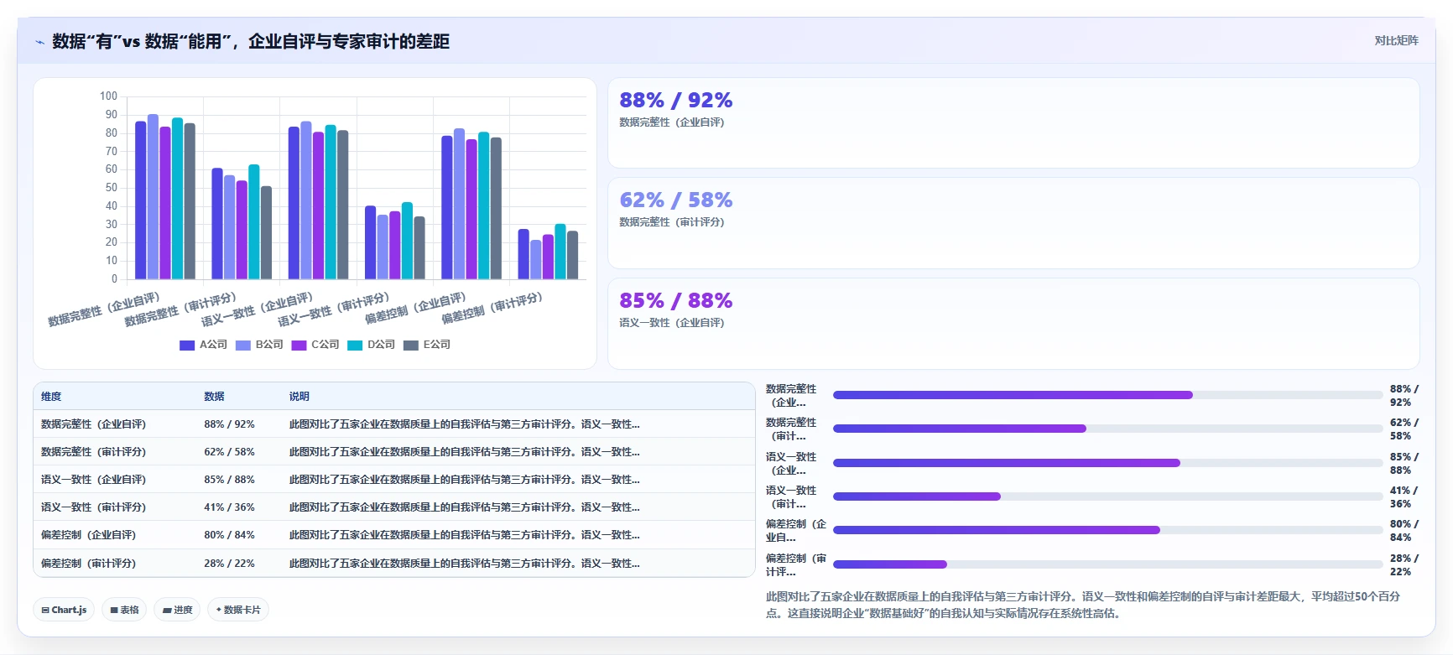Click the tallest B公司 bar in the 数据完整性(企业自评) chart group
This screenshot has width=1453, height=655.
[x=153, y=197]
